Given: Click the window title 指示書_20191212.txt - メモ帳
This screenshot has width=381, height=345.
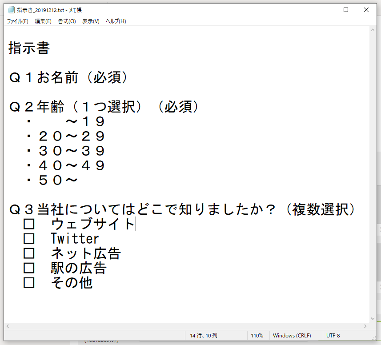Looking at the screenshot, I should (49, 10).
